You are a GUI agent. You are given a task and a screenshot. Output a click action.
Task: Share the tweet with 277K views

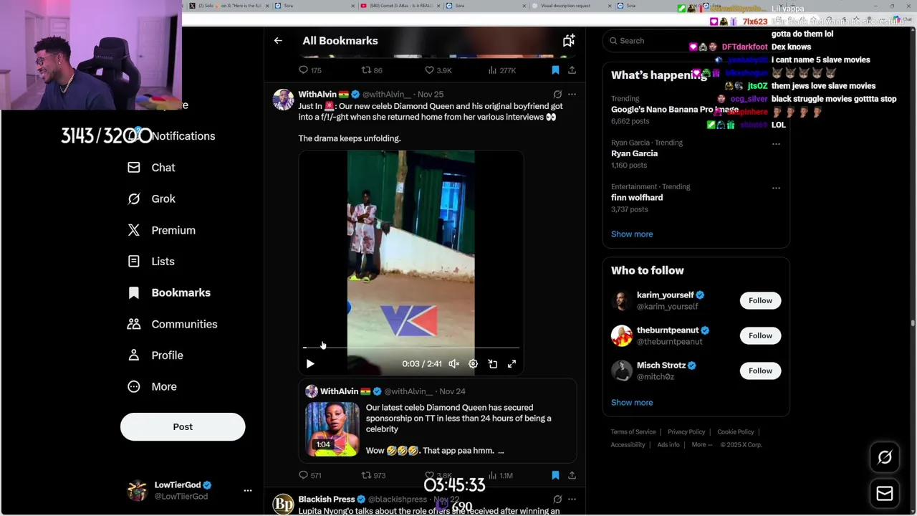point(572,70)
